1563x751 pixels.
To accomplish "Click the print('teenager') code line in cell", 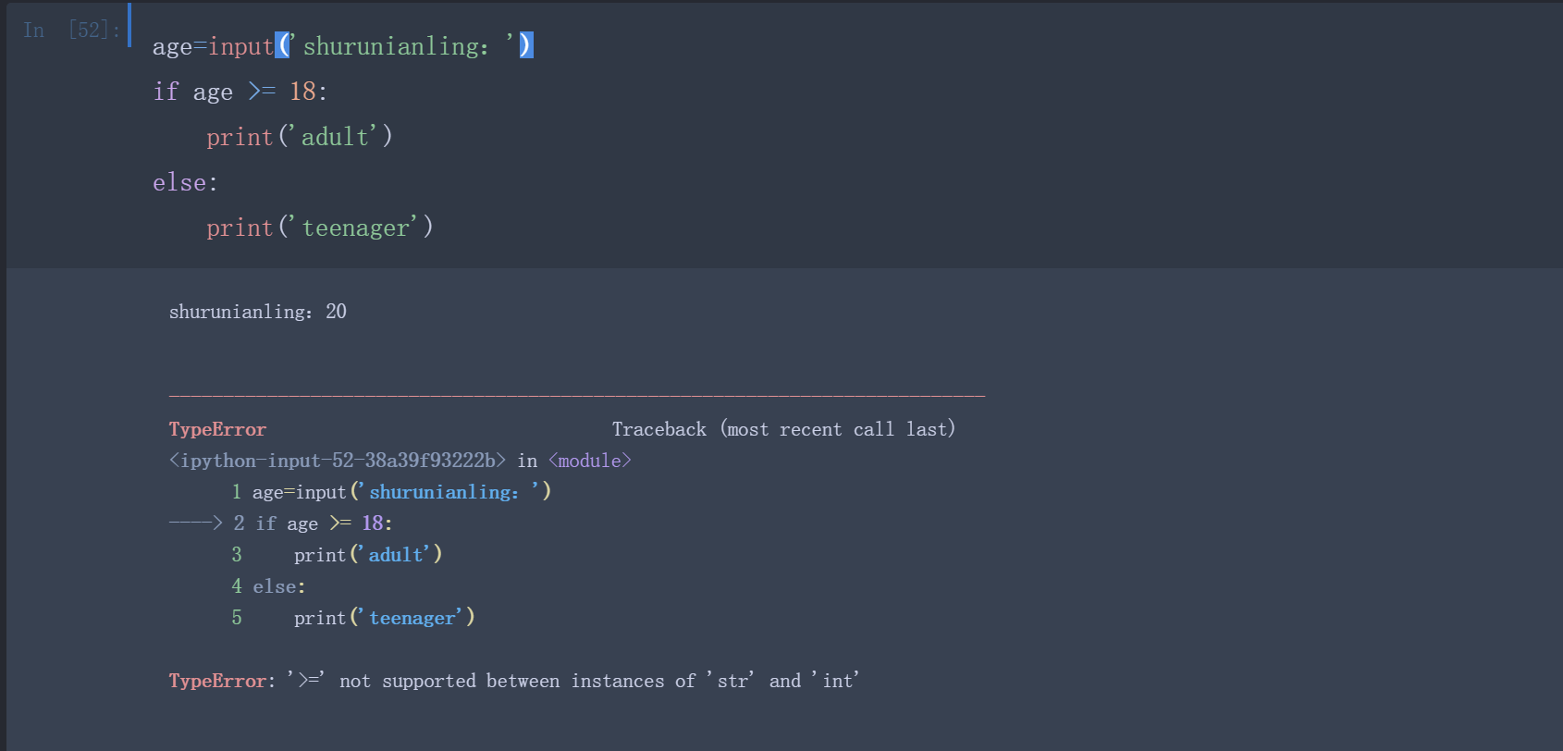I will pos(320,228).
